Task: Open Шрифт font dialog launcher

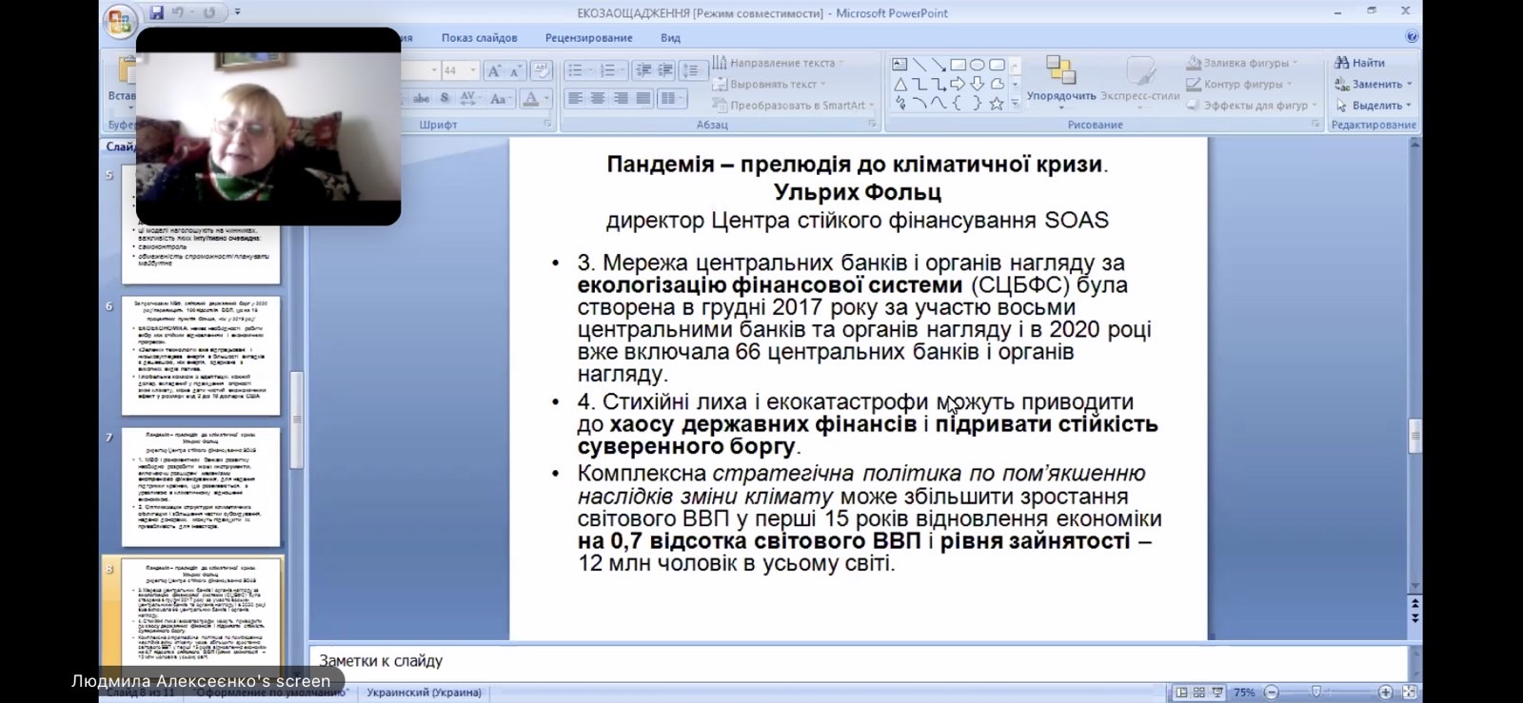Action: tap(547, 124)
